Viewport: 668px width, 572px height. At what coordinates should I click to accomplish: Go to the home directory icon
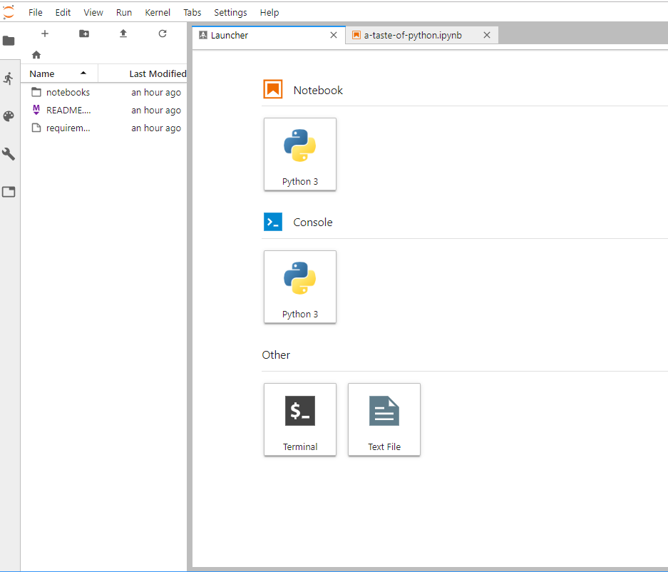(x=36, y=55)
